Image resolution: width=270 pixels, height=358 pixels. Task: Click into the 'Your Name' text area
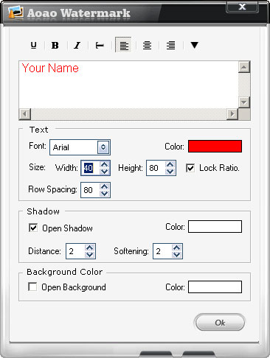click(128, 85)
